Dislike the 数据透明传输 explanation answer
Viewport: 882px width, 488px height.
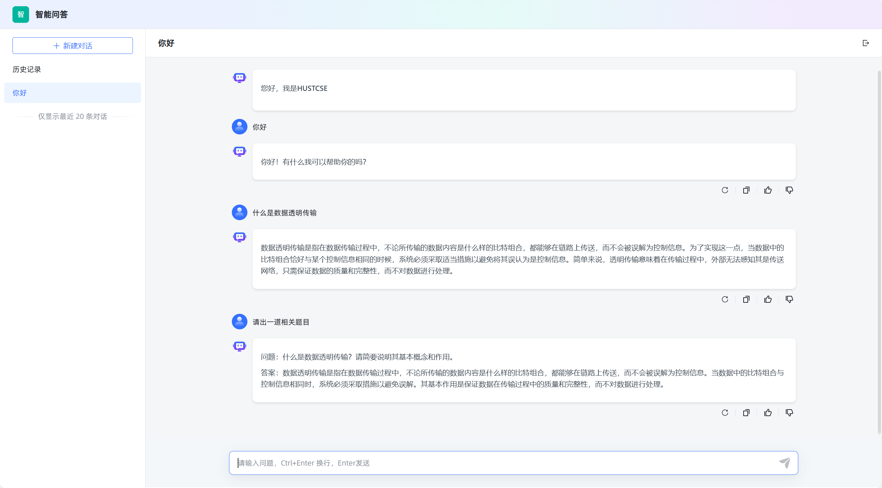789,299
